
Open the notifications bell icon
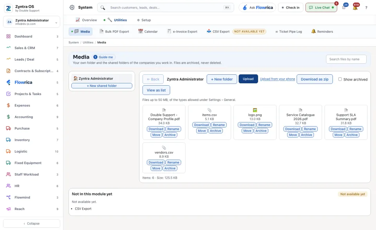355,8
